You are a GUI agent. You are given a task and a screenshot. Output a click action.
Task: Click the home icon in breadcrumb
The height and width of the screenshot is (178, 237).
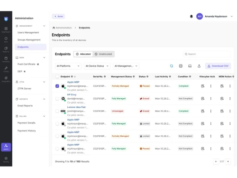coord(54,28)
